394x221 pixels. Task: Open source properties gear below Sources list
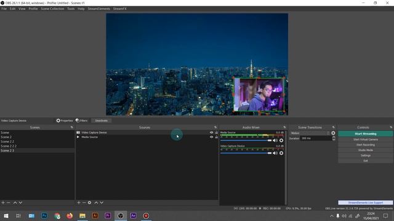pos(89,203)
